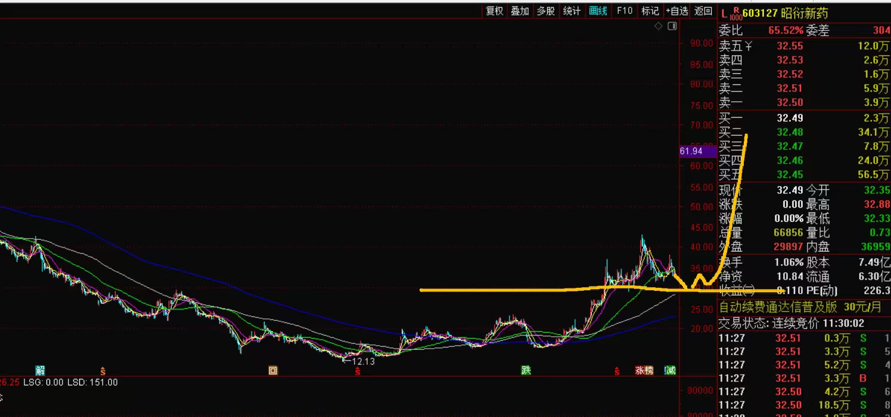This screenshot has width=891, height=417.
Task: Click the 买五 volume 56.5万
Action: (874, 175)
